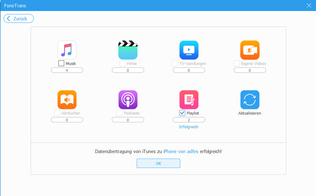Click the Podcasts icon
316x196 pixels.
click(x=128, y=99)
